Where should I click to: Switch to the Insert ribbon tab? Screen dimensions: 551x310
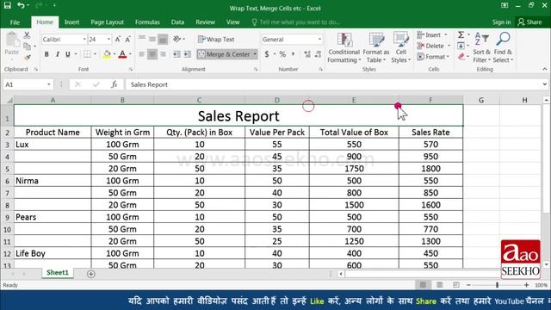pyautogui.click(x=71, y=22)
